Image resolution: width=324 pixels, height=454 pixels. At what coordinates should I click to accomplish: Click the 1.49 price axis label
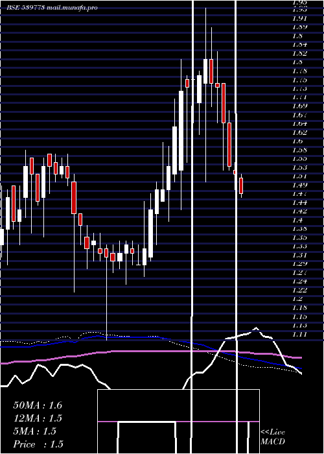coord(299,185)
